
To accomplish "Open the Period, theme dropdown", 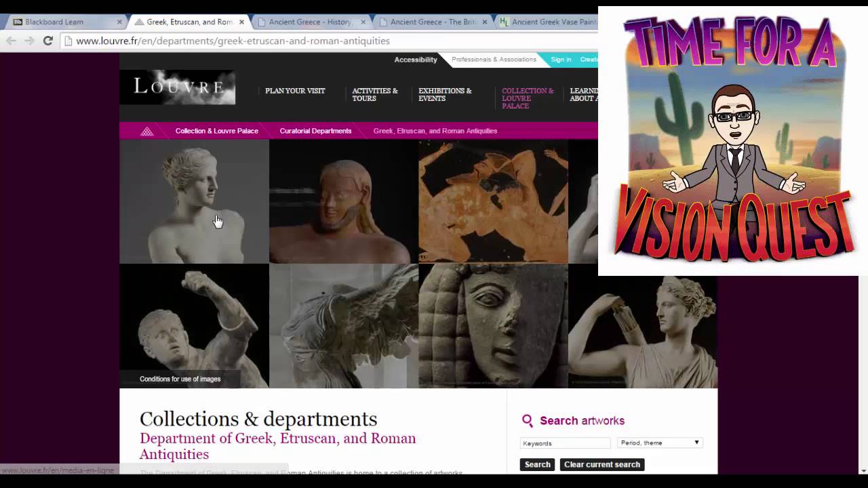I will click(x=660, y=443).
